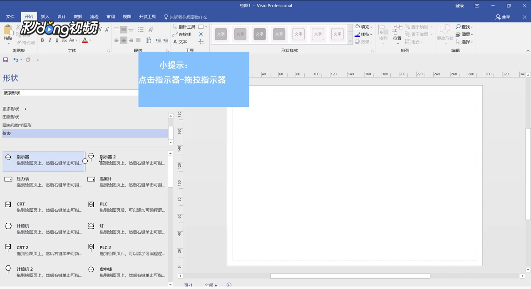Click the 告诉我你想要做什么 search box
The width and height of the screenshot is (531, 289).
click(x=186, y=17)
